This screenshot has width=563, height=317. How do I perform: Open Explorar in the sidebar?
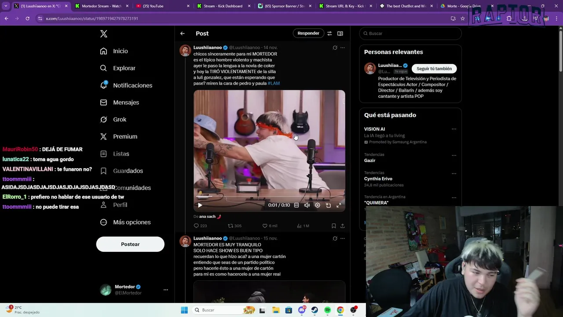point(117,68)
